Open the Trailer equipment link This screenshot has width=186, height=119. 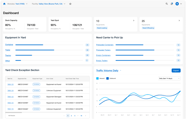click(x=8, y=50)
